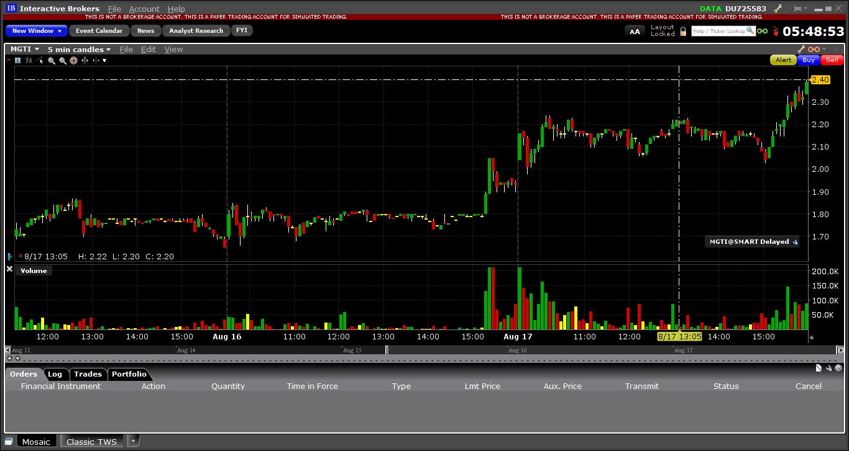Click the time compress arrows icon
Screen dimensions: 849x451
[x=95, y=60]
